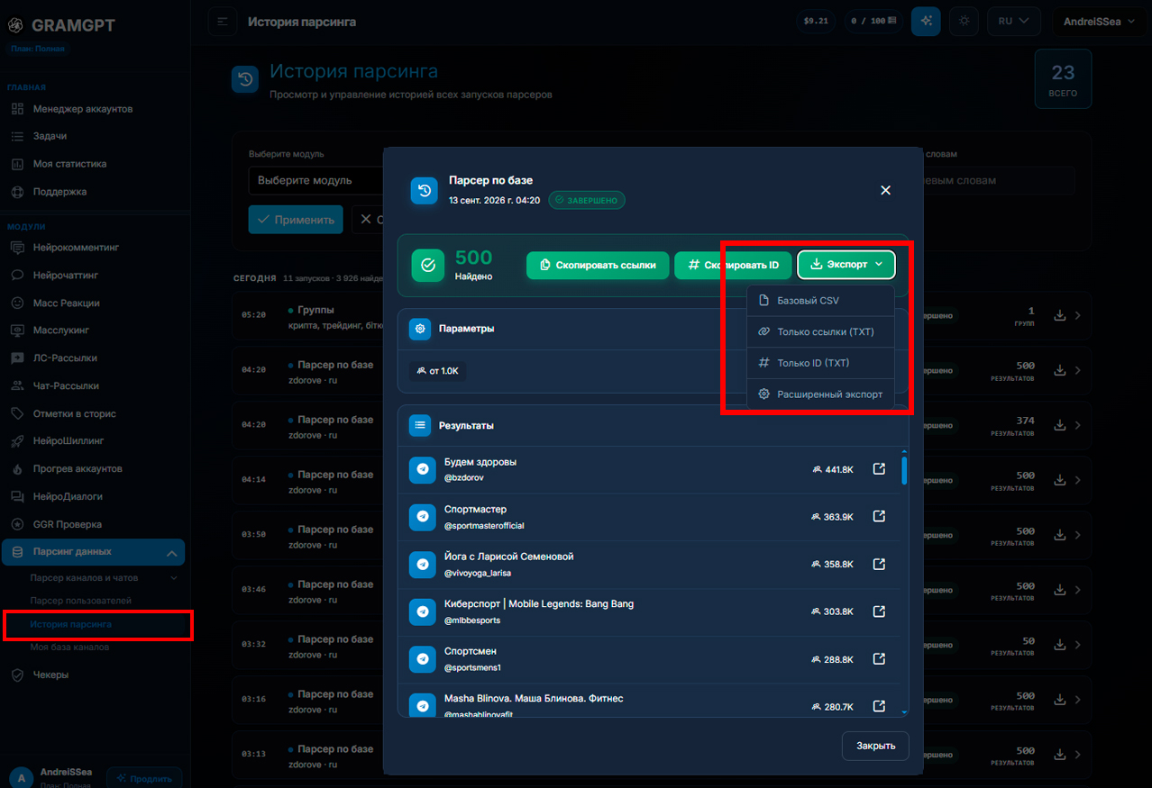The width and height of the screenshot is (1152, 788).
Task: Download results of the 05:20 Группы run
Action: pyautogui.click(x=1060, y=315)
